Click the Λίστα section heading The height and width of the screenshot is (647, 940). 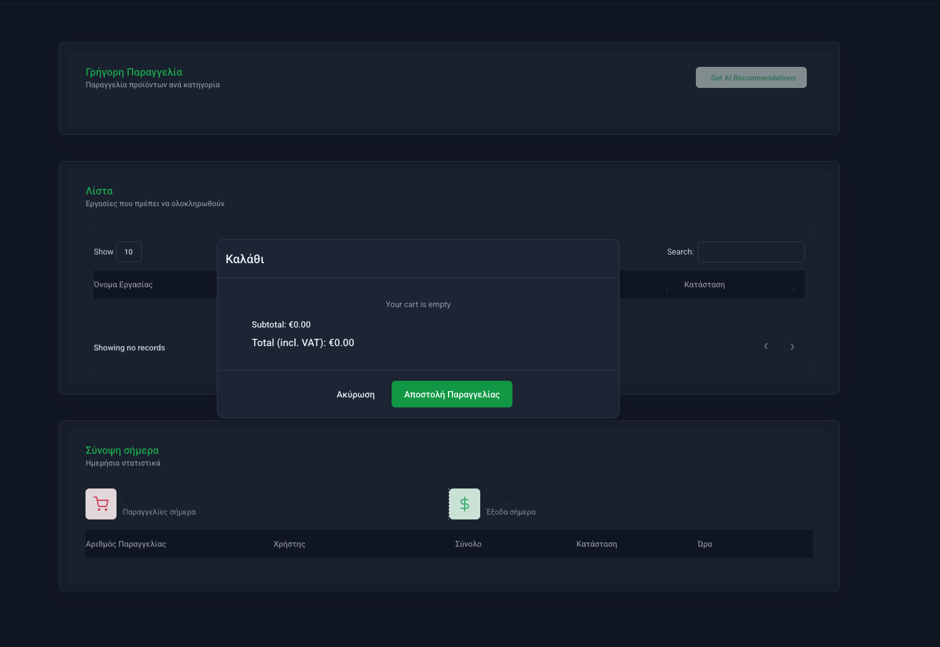click(99, 191)
